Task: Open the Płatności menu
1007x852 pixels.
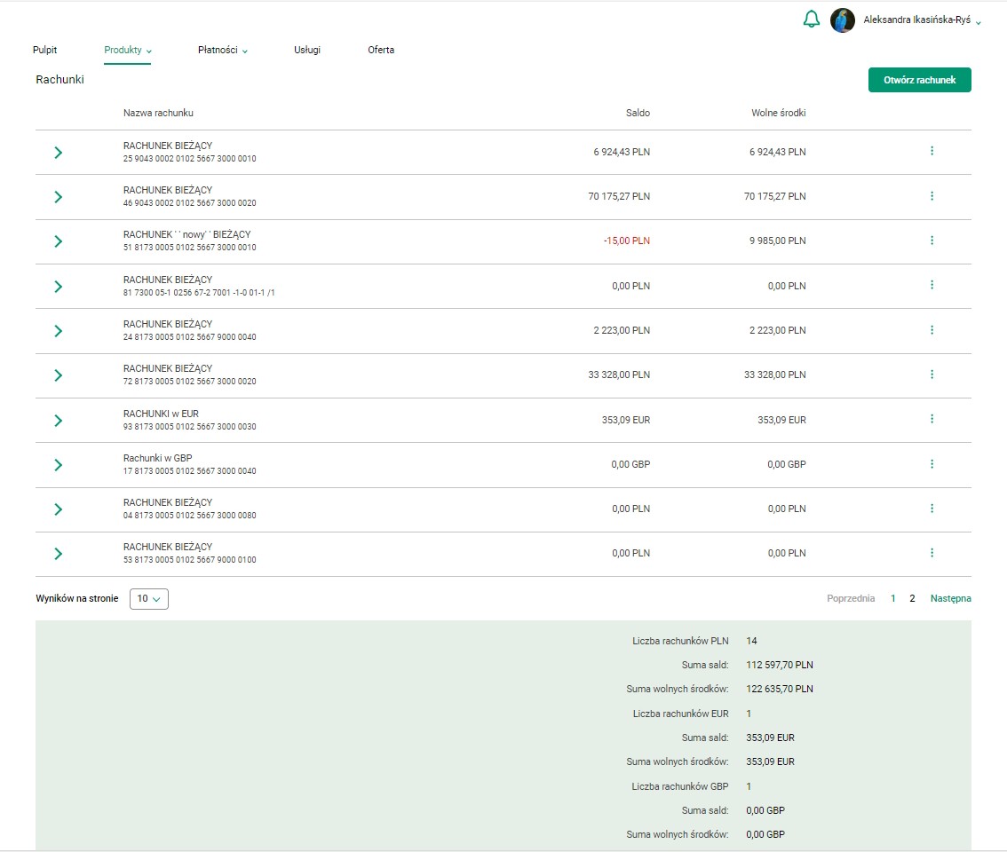Action: (x=222, y=51)
